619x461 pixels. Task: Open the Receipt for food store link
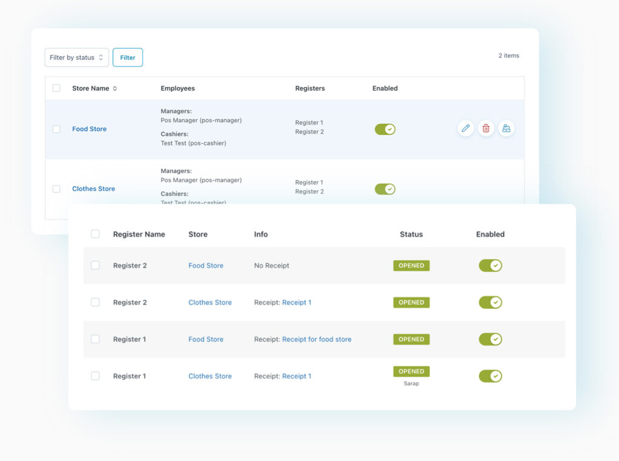(x=317, y=340)
